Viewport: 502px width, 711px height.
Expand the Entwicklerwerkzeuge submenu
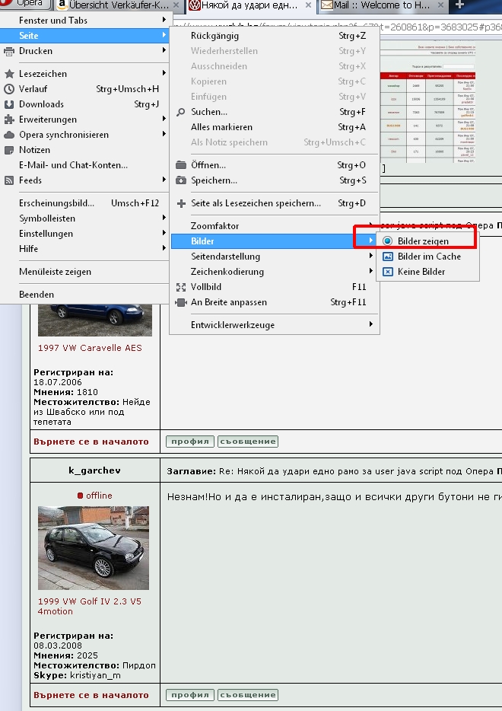click(x=232, y=325)
